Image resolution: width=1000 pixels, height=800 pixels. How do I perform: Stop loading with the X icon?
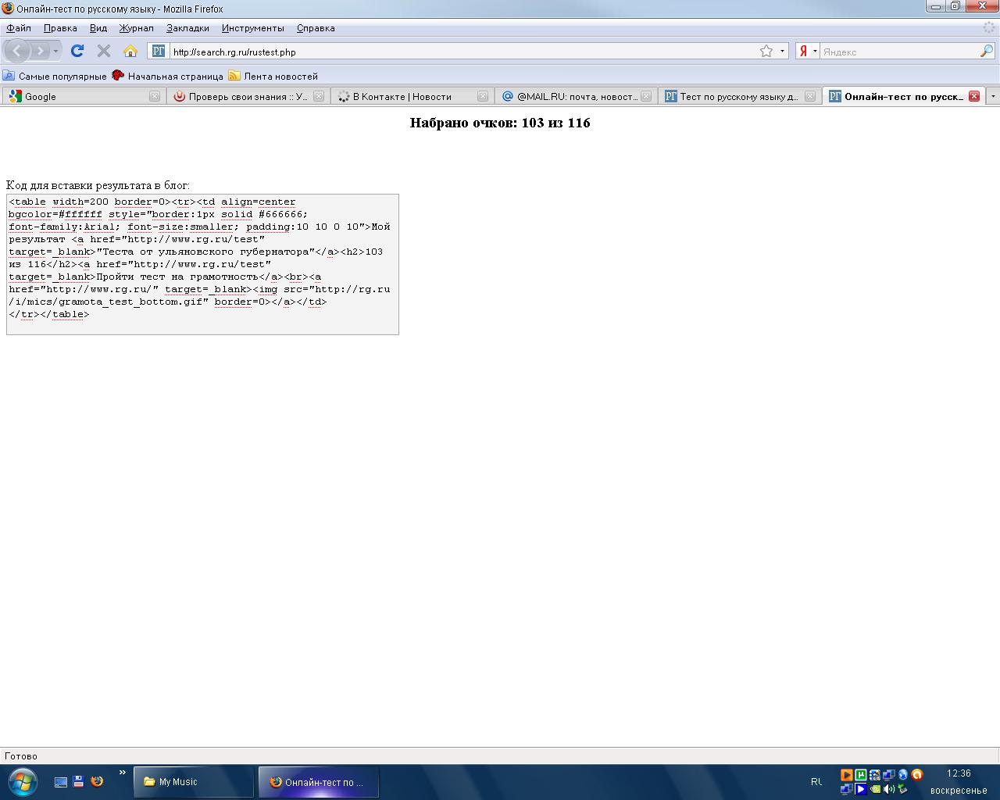[x=103, y=51]
